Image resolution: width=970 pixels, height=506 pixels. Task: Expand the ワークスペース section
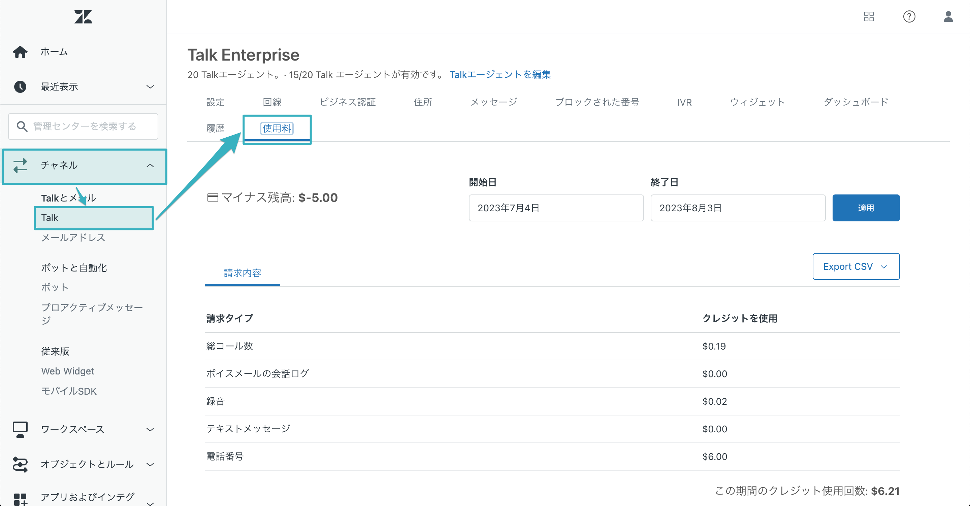tap(150, 430)
